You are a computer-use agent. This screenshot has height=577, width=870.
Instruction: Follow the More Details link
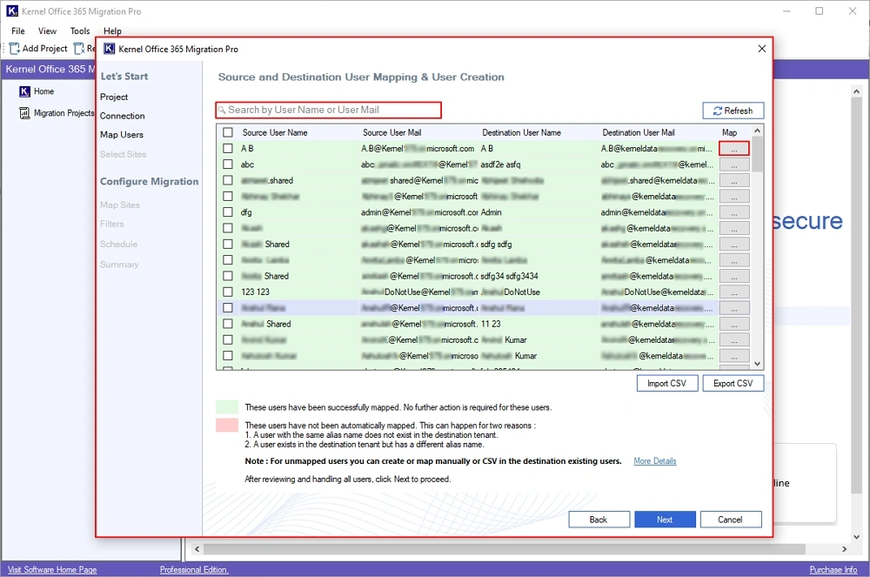[x=654, y=461]
